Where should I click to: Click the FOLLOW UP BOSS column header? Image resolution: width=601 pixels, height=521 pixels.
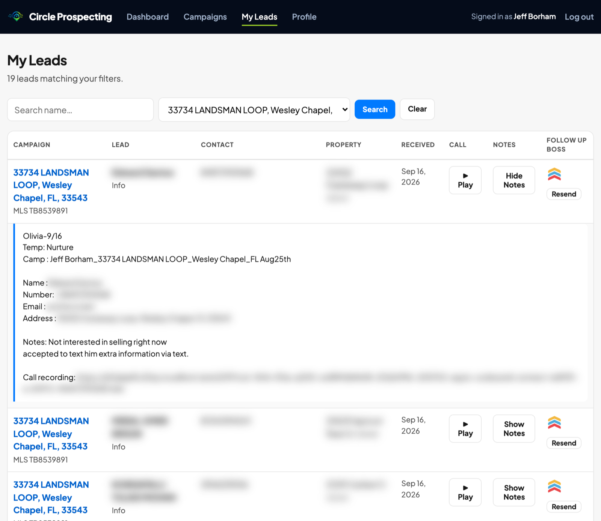click(566, 145)
